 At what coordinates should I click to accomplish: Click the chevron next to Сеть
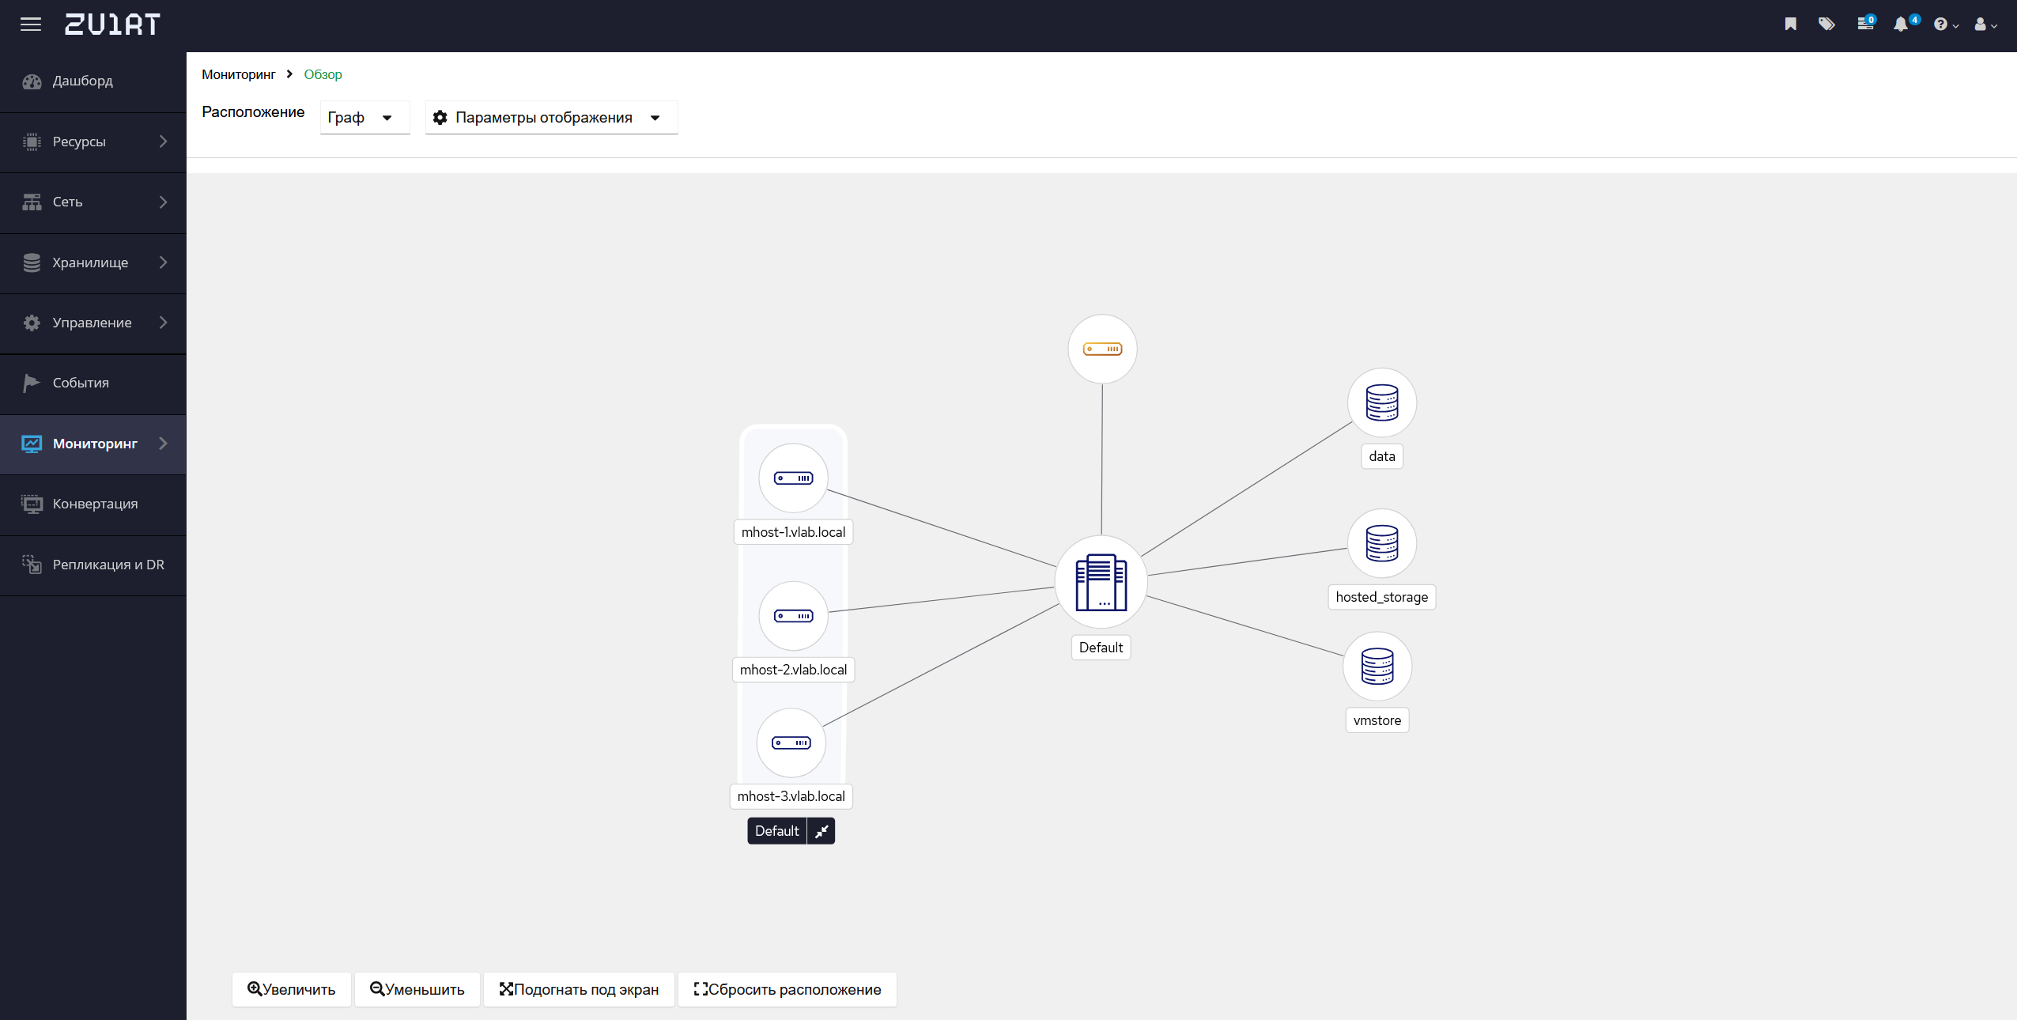click(x=164, y=202)
